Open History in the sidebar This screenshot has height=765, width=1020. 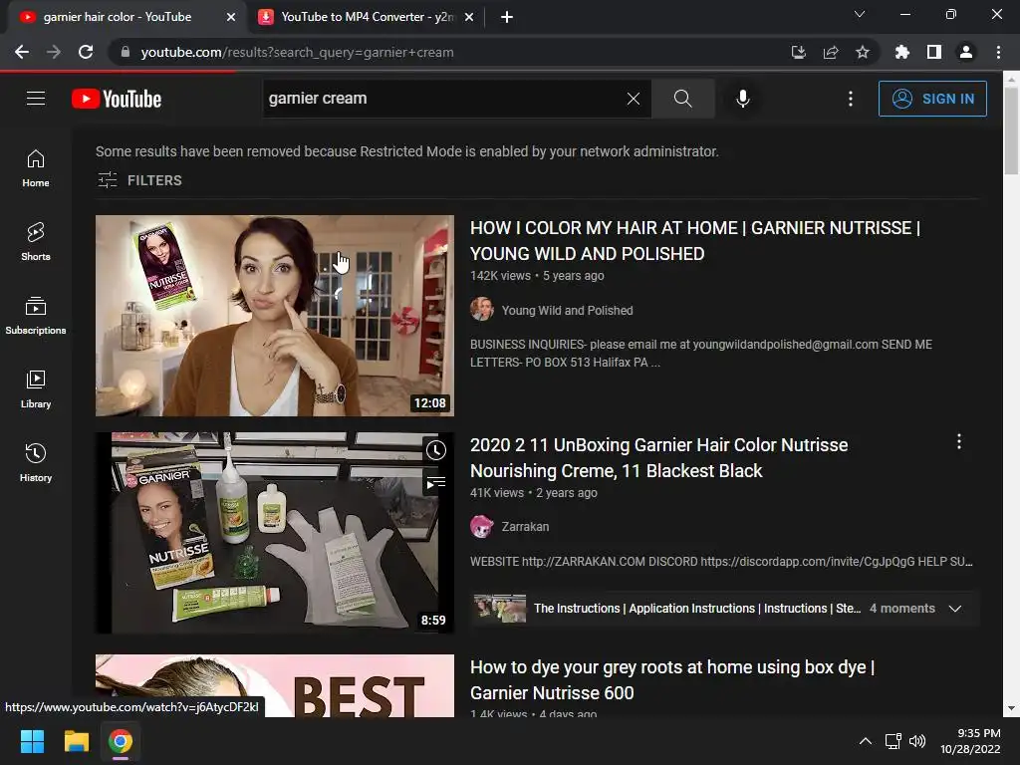pyautogui.click(x=36, y=462)
